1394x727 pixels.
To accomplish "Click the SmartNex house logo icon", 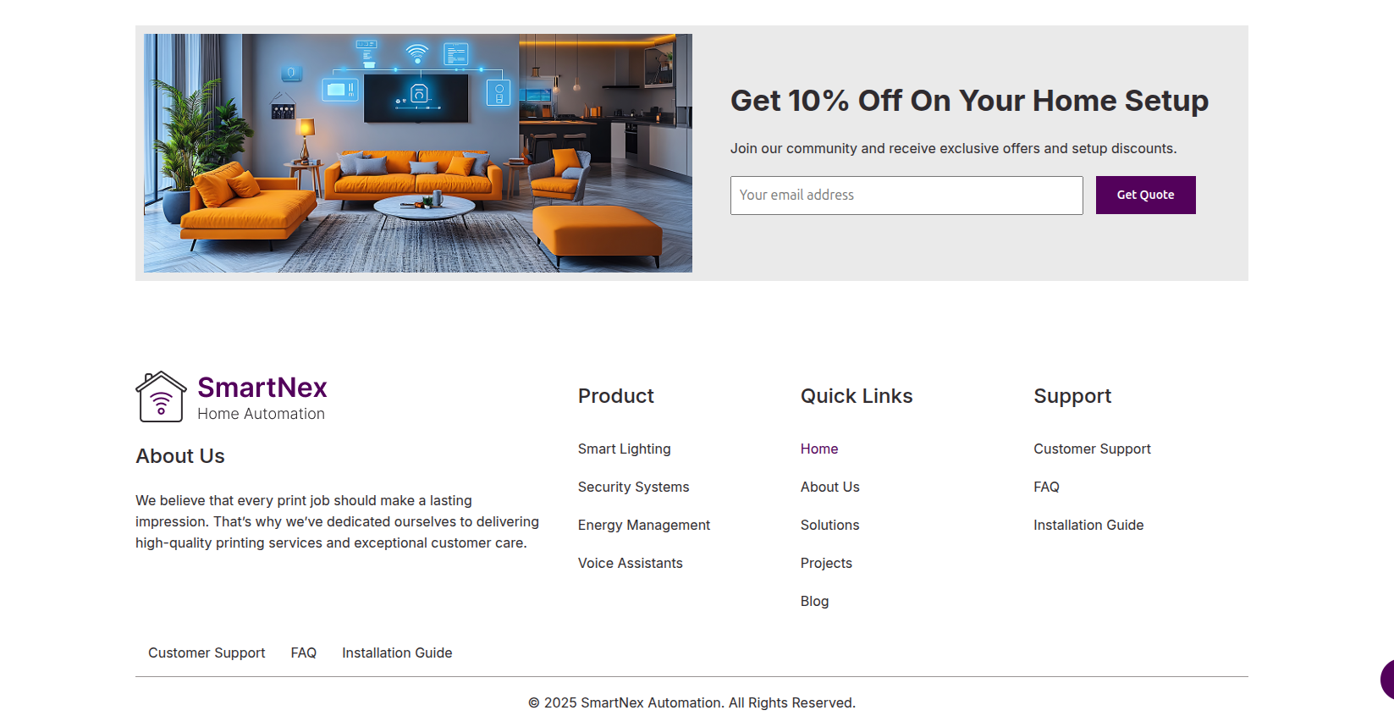I will tap(161, 397).
